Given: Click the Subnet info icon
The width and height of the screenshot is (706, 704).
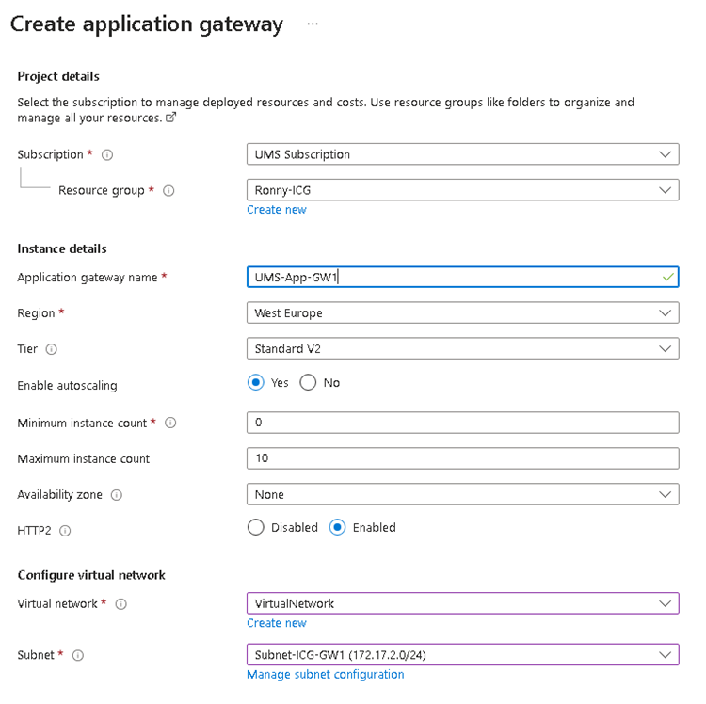Looking at the screenshot, I should tap(78, 655).
